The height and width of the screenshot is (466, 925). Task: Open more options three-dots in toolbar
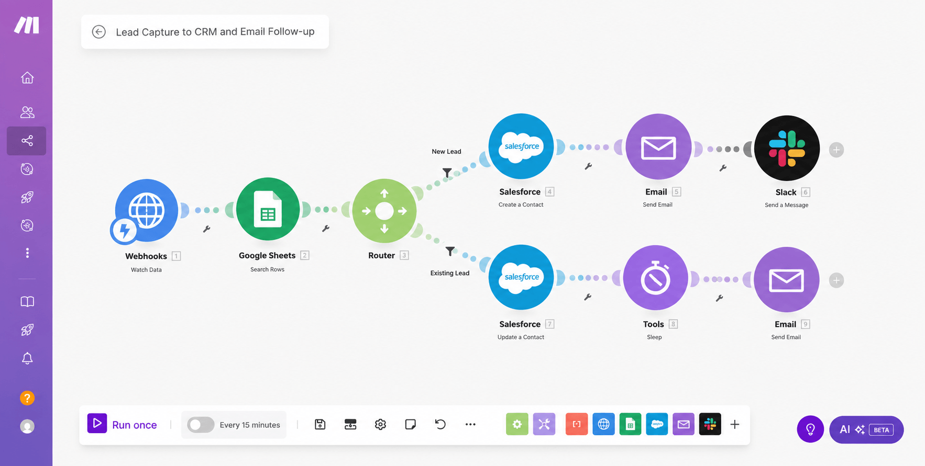(x=470, y=424)
